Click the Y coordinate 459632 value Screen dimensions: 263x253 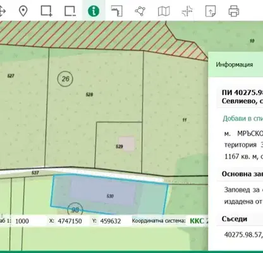tap(111, 221)
